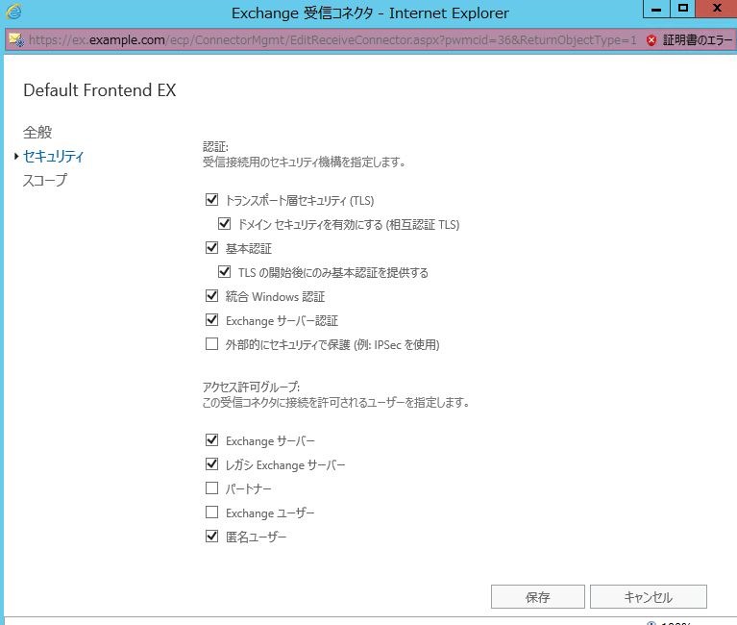Uncheck Exchange サーバー permission group checkbox
This screenshot has width=737, height=625.
(212, 439)
